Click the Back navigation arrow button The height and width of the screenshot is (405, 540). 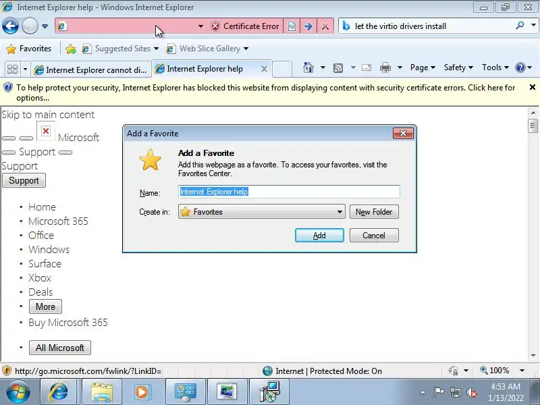pyautogui.click(x=10, y=26)
